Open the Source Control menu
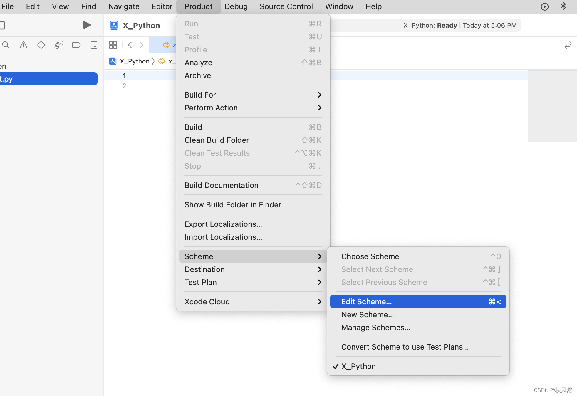The width and height of the screenshot is (577, 396). (x=286, y=6)
